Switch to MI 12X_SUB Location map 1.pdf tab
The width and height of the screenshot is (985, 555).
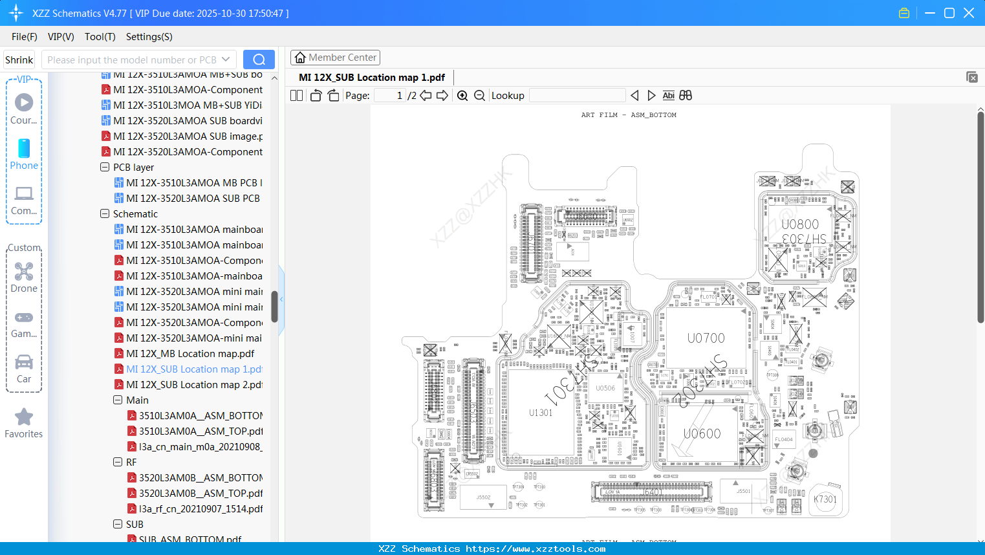371,77
